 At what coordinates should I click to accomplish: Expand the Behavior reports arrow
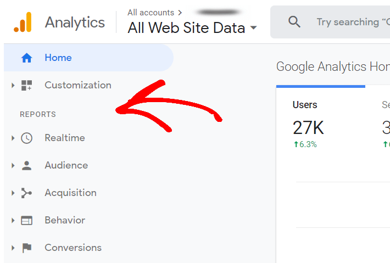(13, 221)
